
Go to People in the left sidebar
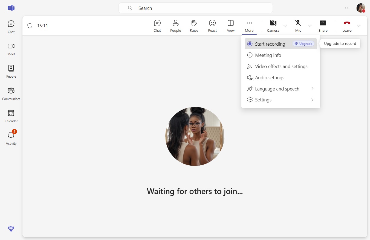(11, 72)
